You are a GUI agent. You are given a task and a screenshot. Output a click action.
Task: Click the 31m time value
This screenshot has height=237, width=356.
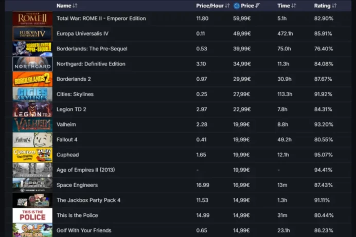[282, 215]
